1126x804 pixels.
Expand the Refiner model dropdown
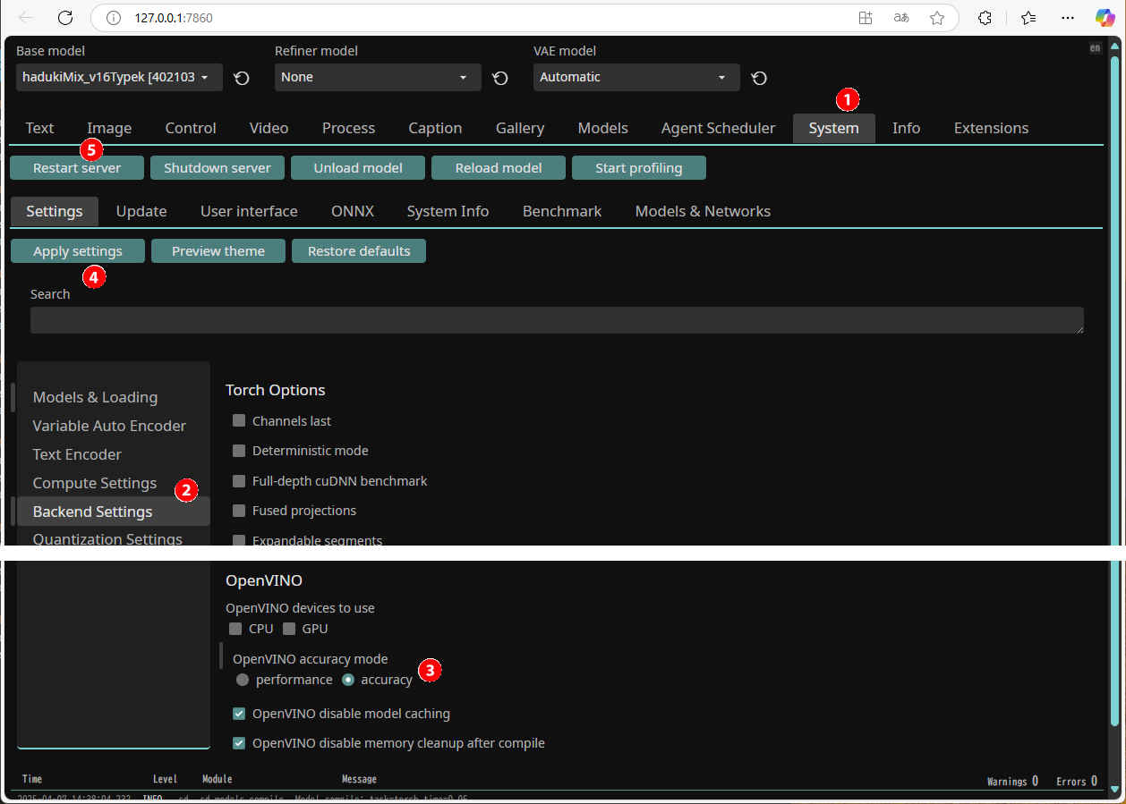[377, 78]
